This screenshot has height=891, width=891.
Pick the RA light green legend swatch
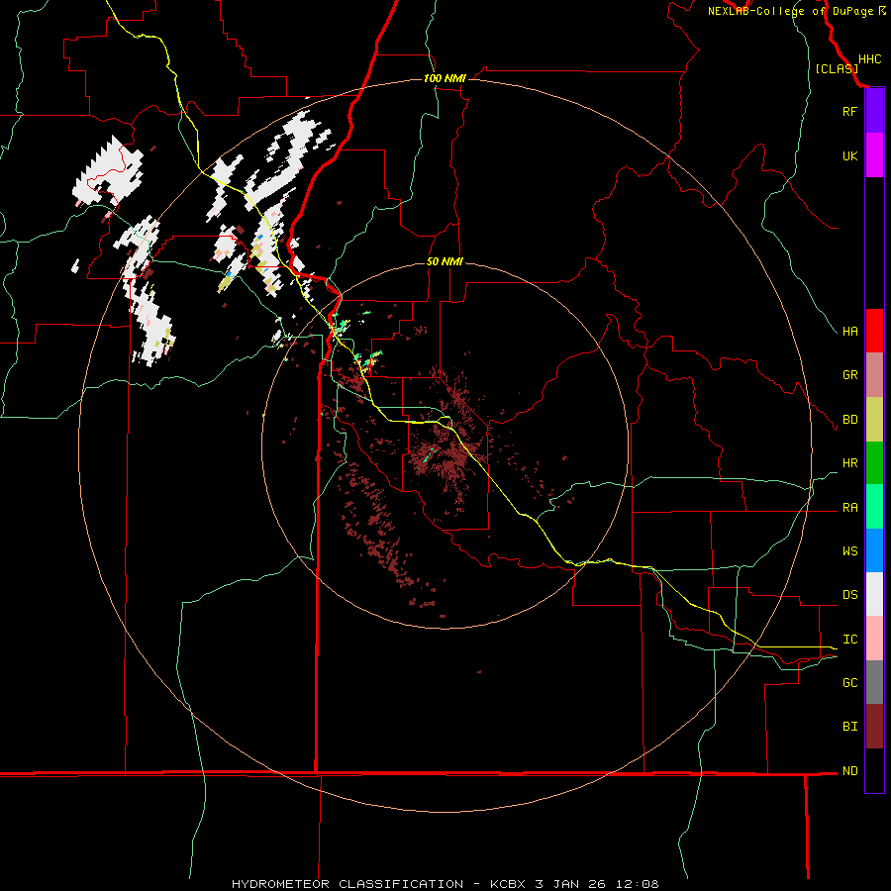(x=874, y=507)
